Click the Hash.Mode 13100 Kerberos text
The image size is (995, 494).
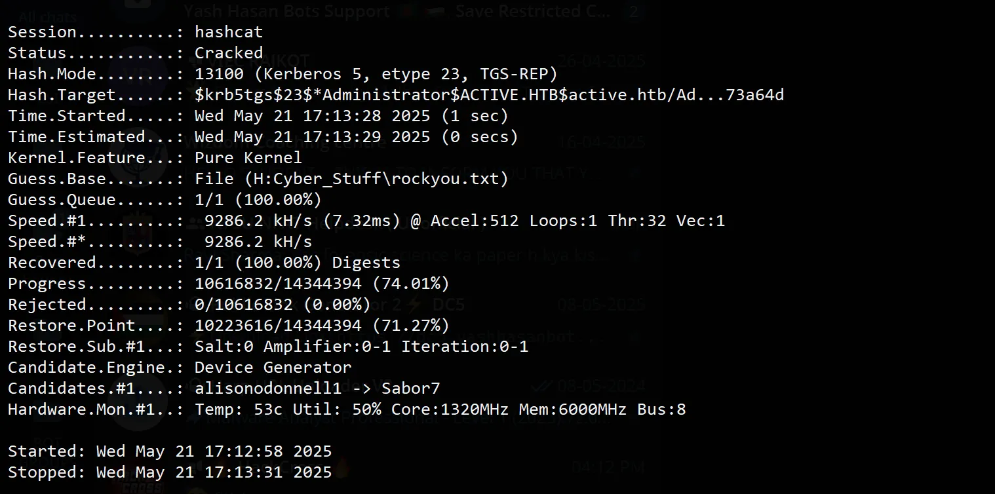click(376, 74)
